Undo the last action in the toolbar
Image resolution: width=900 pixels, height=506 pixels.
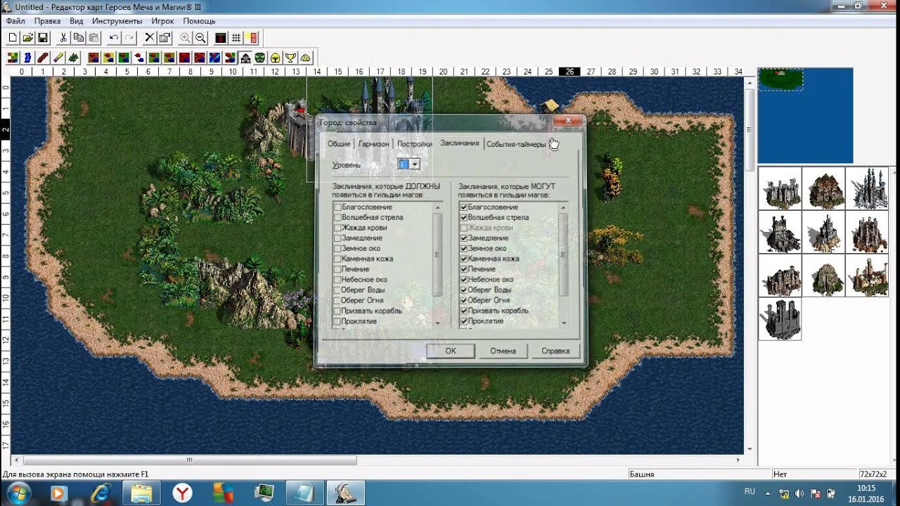click(114, 38)
